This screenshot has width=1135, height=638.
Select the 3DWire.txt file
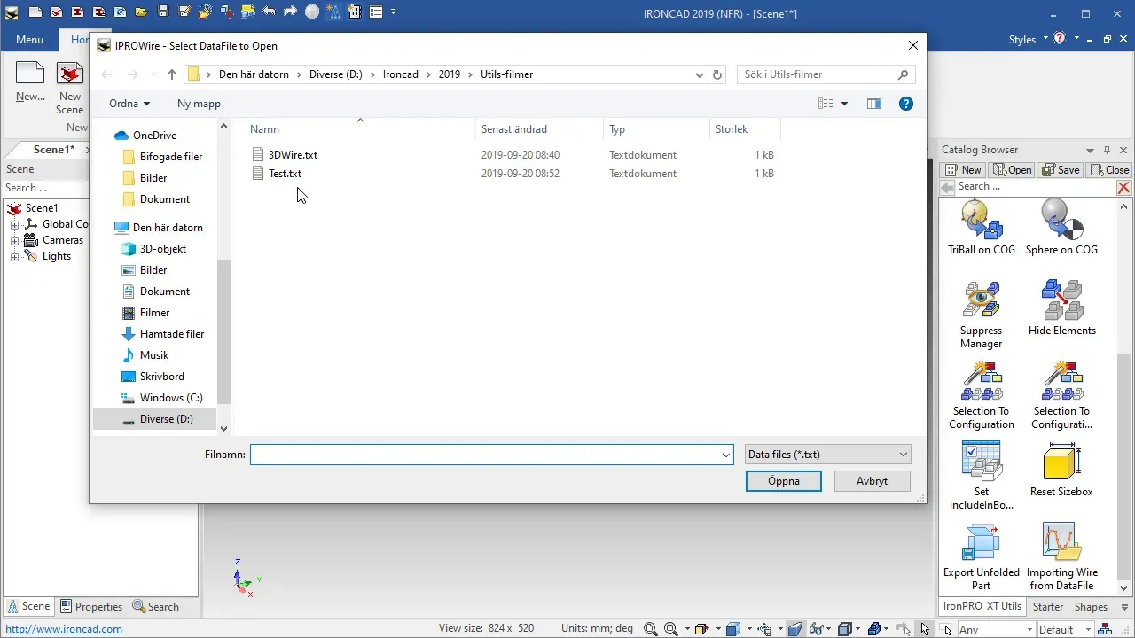coord(293,155)
